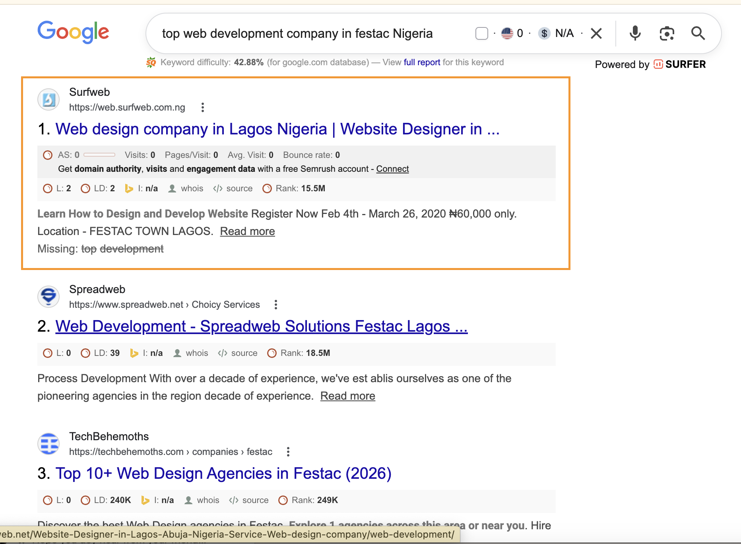Viewport: 741px width, 544px height.
Task: Click the Connect link for a Semrush account
Action: [x=392, y=169]
